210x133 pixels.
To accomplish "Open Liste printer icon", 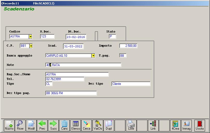I will coord(131,125).
